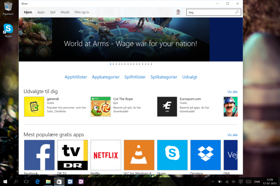Maximize the Store window
The height and width of the screenshot is (186, 280).
point(228,4)
